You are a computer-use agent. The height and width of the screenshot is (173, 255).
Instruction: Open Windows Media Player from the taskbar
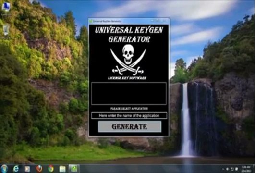pos(27,169)
